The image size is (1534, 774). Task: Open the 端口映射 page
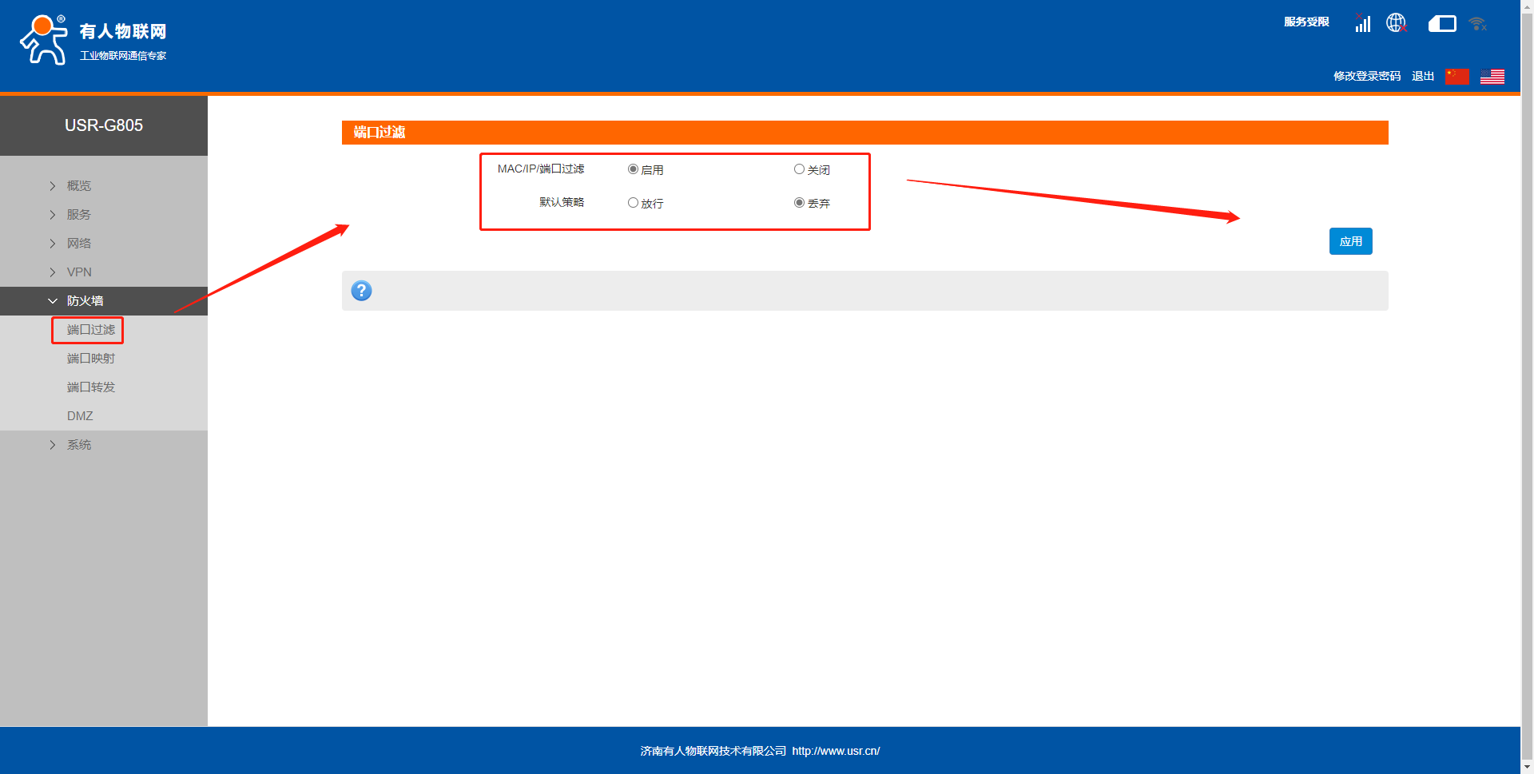[x=91, y=359]
